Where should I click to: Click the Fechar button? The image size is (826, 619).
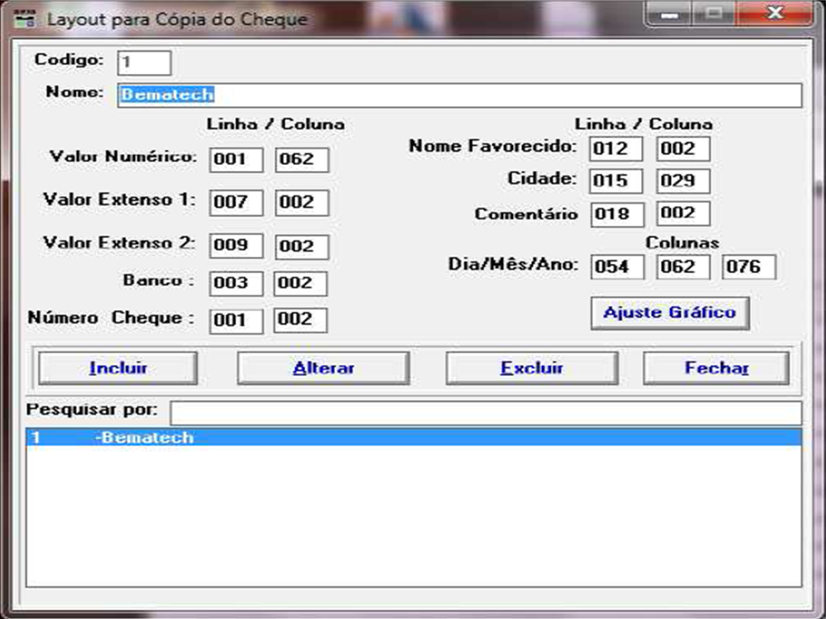tap(716, 368)
